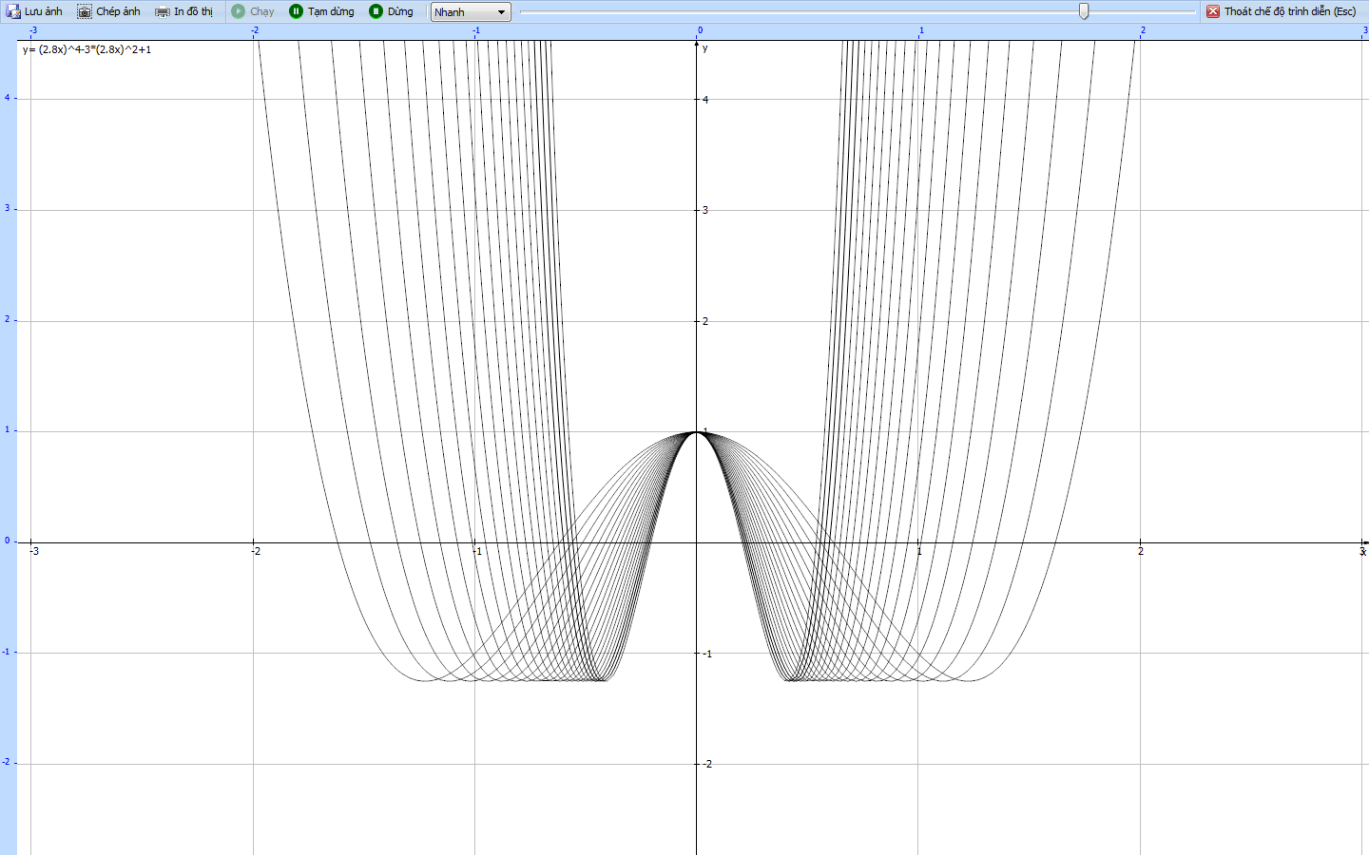Screen dimensions: 1369x855
Task: Click the -1 mark on the left ruler
Action: [7, 652]
